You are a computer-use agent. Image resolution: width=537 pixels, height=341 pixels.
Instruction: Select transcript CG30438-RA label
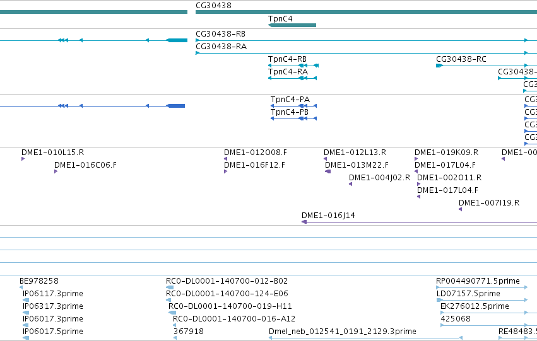(221, 47)
